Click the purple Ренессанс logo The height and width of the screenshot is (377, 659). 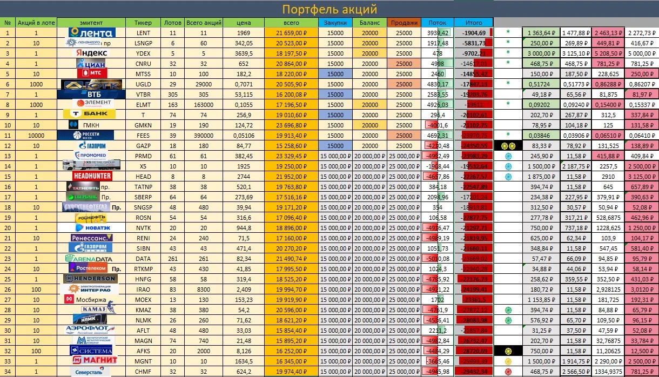pyautogui.click(x=91, y=238)
